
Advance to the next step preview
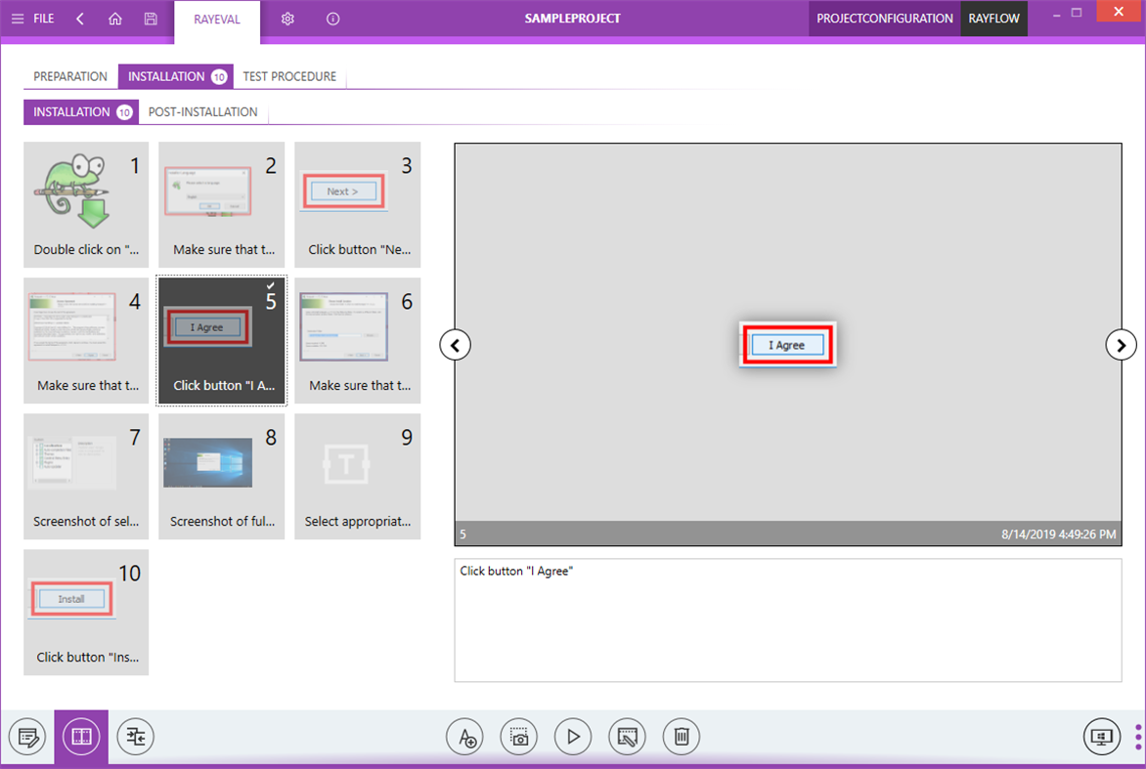[x=1121, y=344]
